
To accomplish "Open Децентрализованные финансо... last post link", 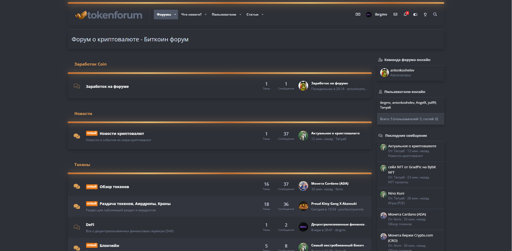I will pos(339,224).
